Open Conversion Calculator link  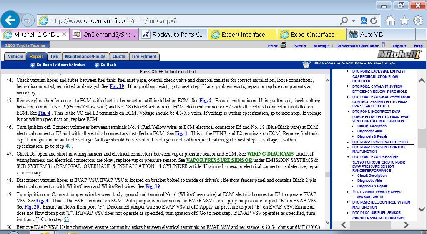click(x=357, y=46)
